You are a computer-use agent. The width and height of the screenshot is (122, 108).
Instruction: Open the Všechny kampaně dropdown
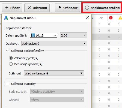click(x=54, y=73)
